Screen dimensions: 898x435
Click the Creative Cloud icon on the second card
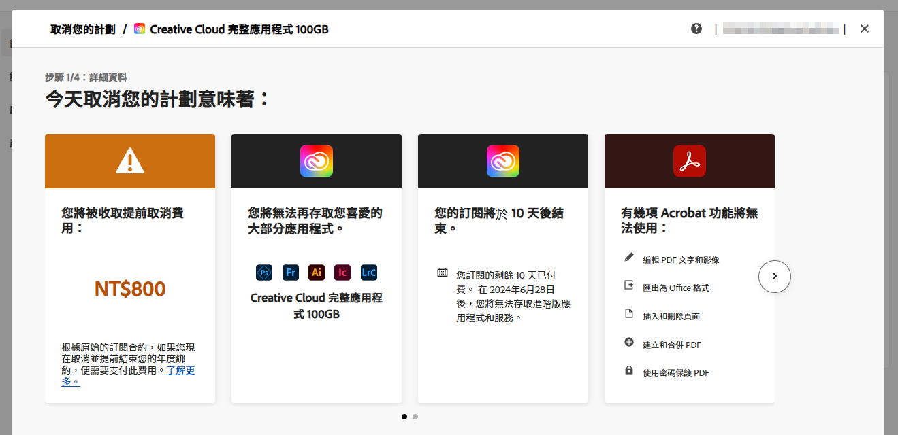pos(317,161)
